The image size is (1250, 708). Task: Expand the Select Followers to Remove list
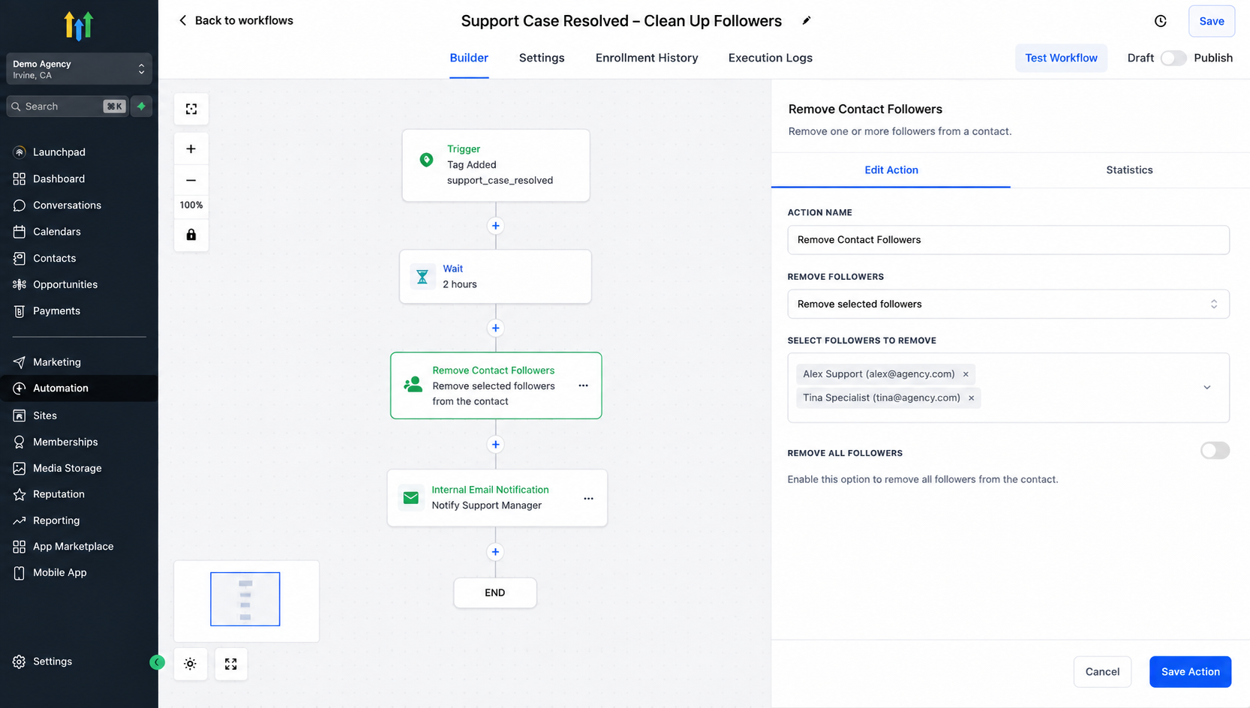[x=1206, y=387]
